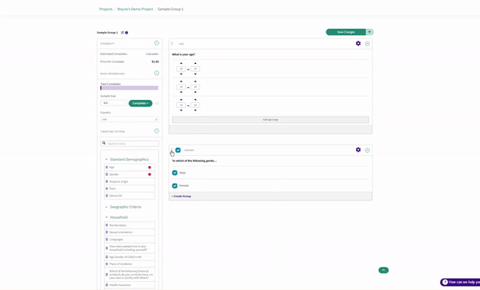Image resolution: width=480 pixels, height=290 pixels.
Task: Select the Sexual orientation criterion
Action: [x=129, y=232]
